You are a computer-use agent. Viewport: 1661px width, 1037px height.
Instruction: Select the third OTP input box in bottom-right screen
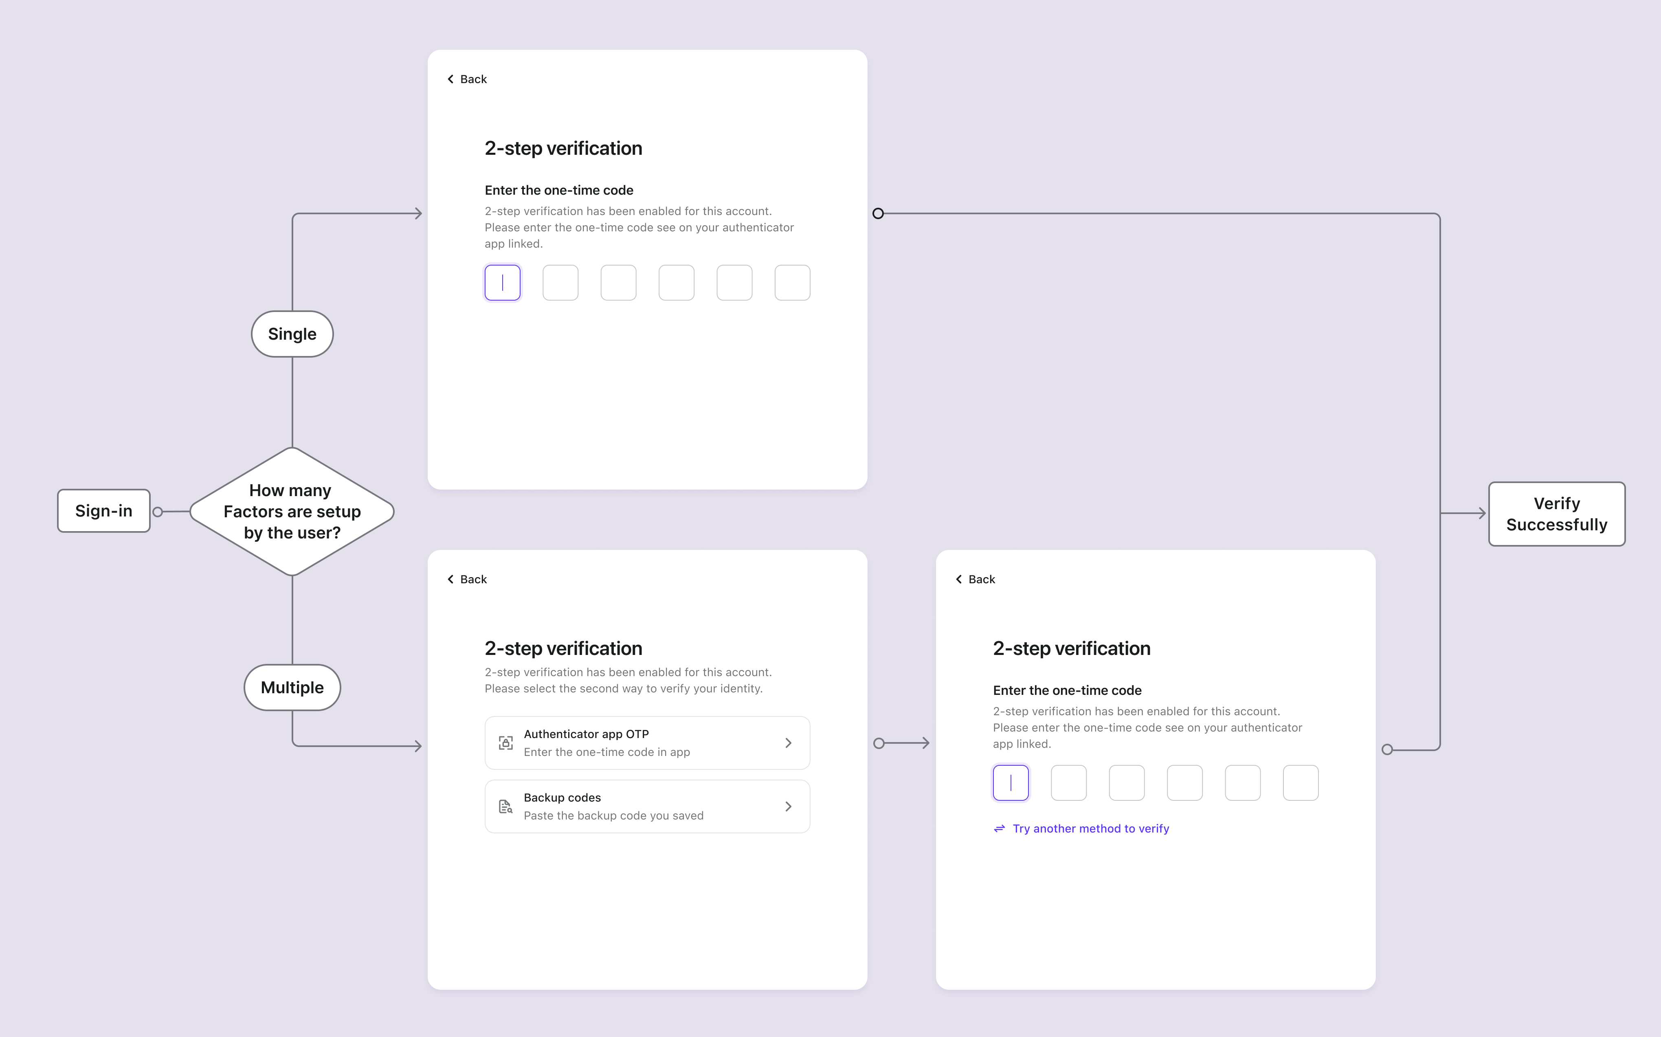(x=1126, y=782)
